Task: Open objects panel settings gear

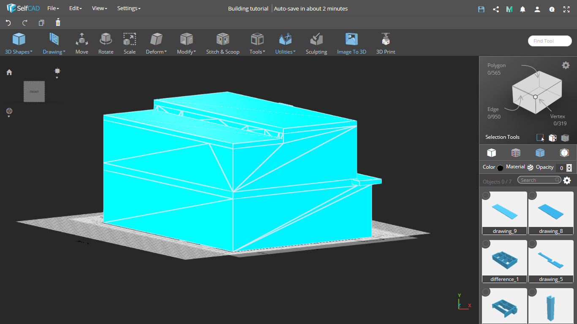Action: [x=567, y=181]
